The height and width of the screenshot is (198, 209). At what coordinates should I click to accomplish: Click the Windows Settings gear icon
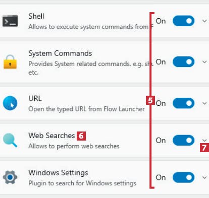pyautogui.click(x=10, y=177)
